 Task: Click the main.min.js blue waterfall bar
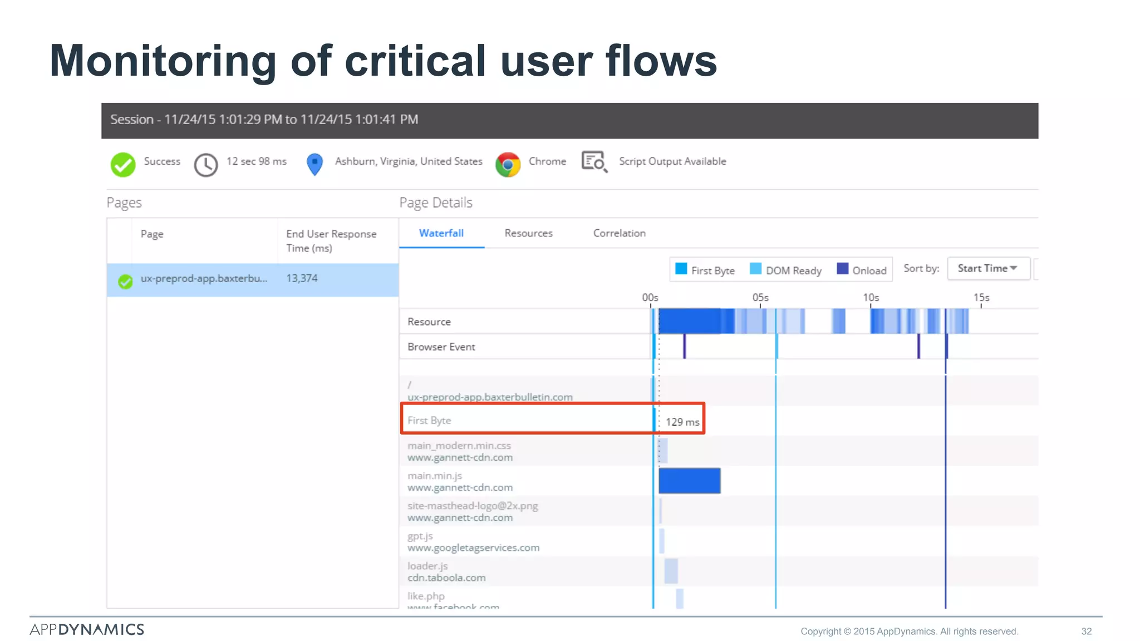690,481
